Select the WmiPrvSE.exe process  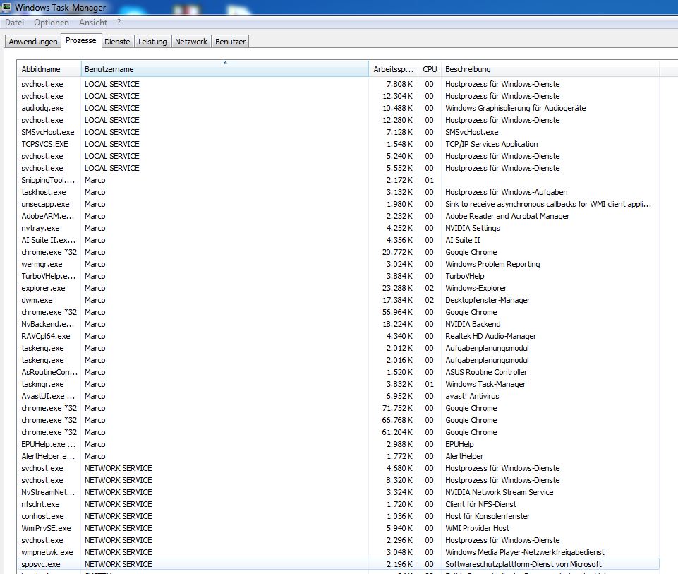point(339,528)
